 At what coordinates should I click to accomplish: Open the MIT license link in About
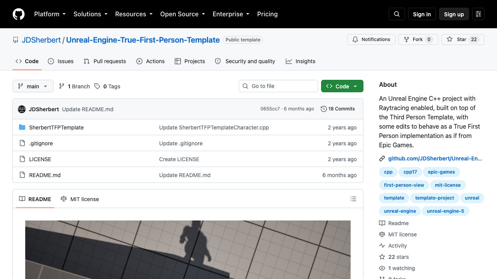398,234
